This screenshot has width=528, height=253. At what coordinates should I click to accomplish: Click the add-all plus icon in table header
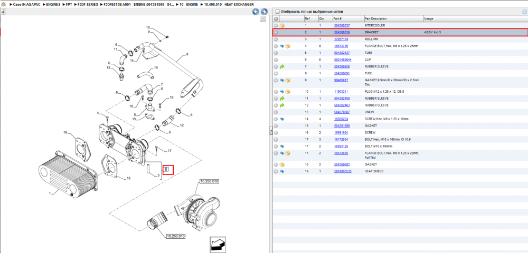coord(276,19)
